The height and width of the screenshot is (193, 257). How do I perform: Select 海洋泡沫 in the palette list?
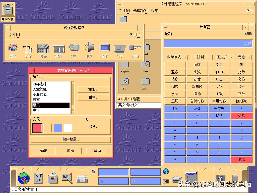coord(51,84)
